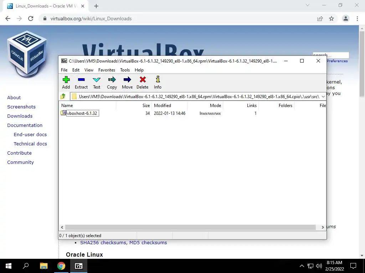Viewport: 365px width, 273px height.
Task: Show hidden system tray icons
Action: (x=302, y=266)
